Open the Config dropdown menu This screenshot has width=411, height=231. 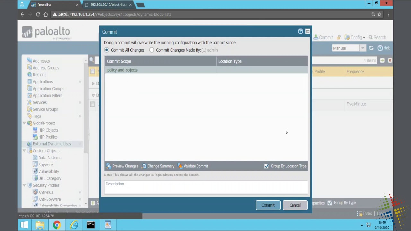[355, 38]
